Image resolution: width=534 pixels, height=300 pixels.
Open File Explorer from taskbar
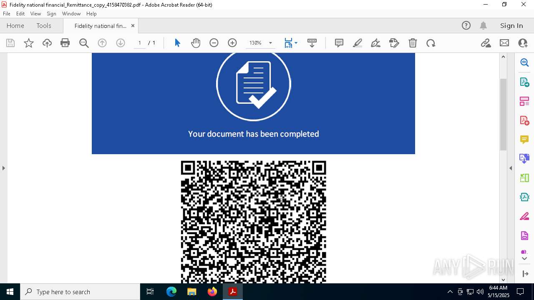[x=191, y=292]
